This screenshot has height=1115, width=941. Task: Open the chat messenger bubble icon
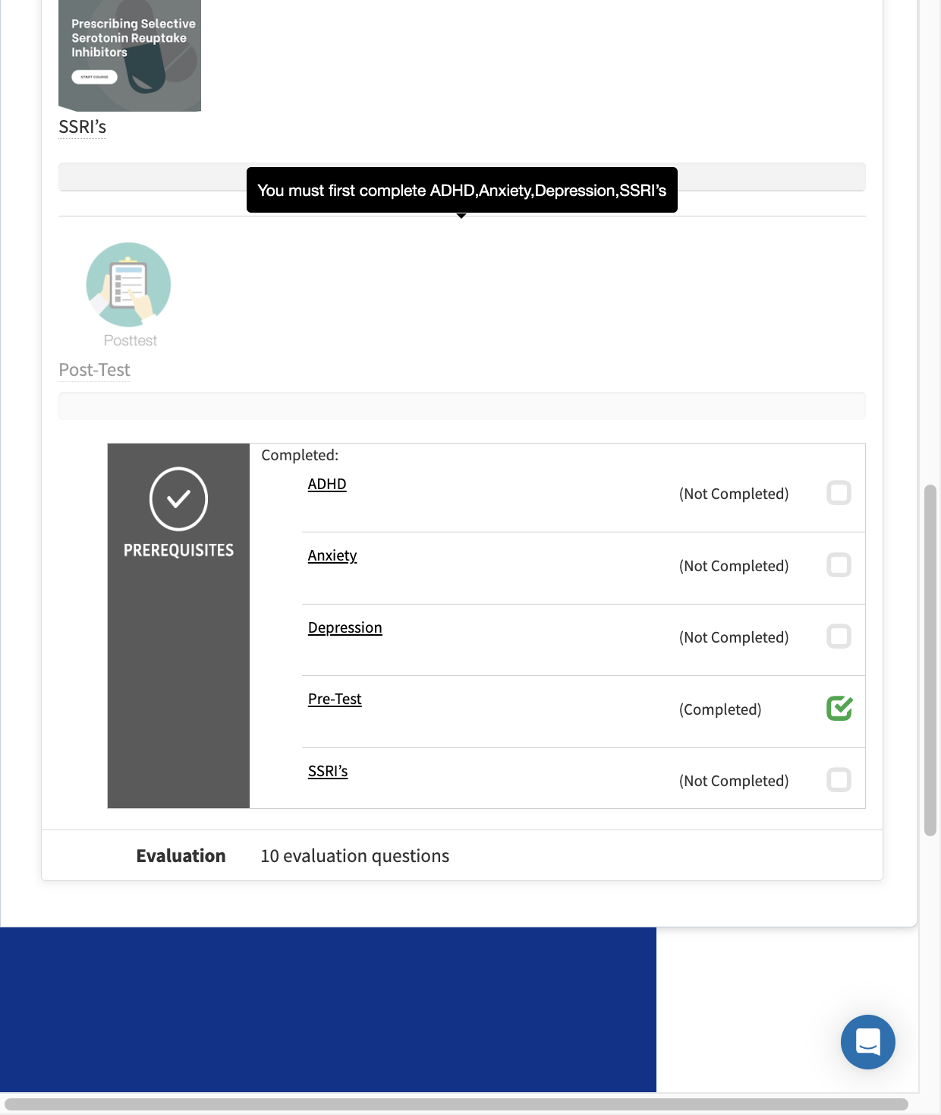point(868,1042)
